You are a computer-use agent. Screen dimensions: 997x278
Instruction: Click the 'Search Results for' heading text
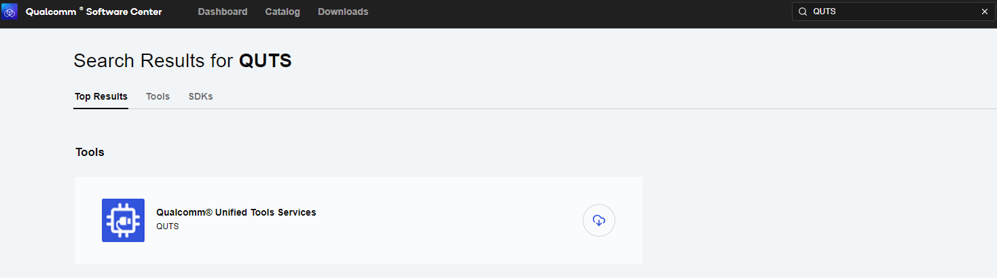tap(153, 60)
